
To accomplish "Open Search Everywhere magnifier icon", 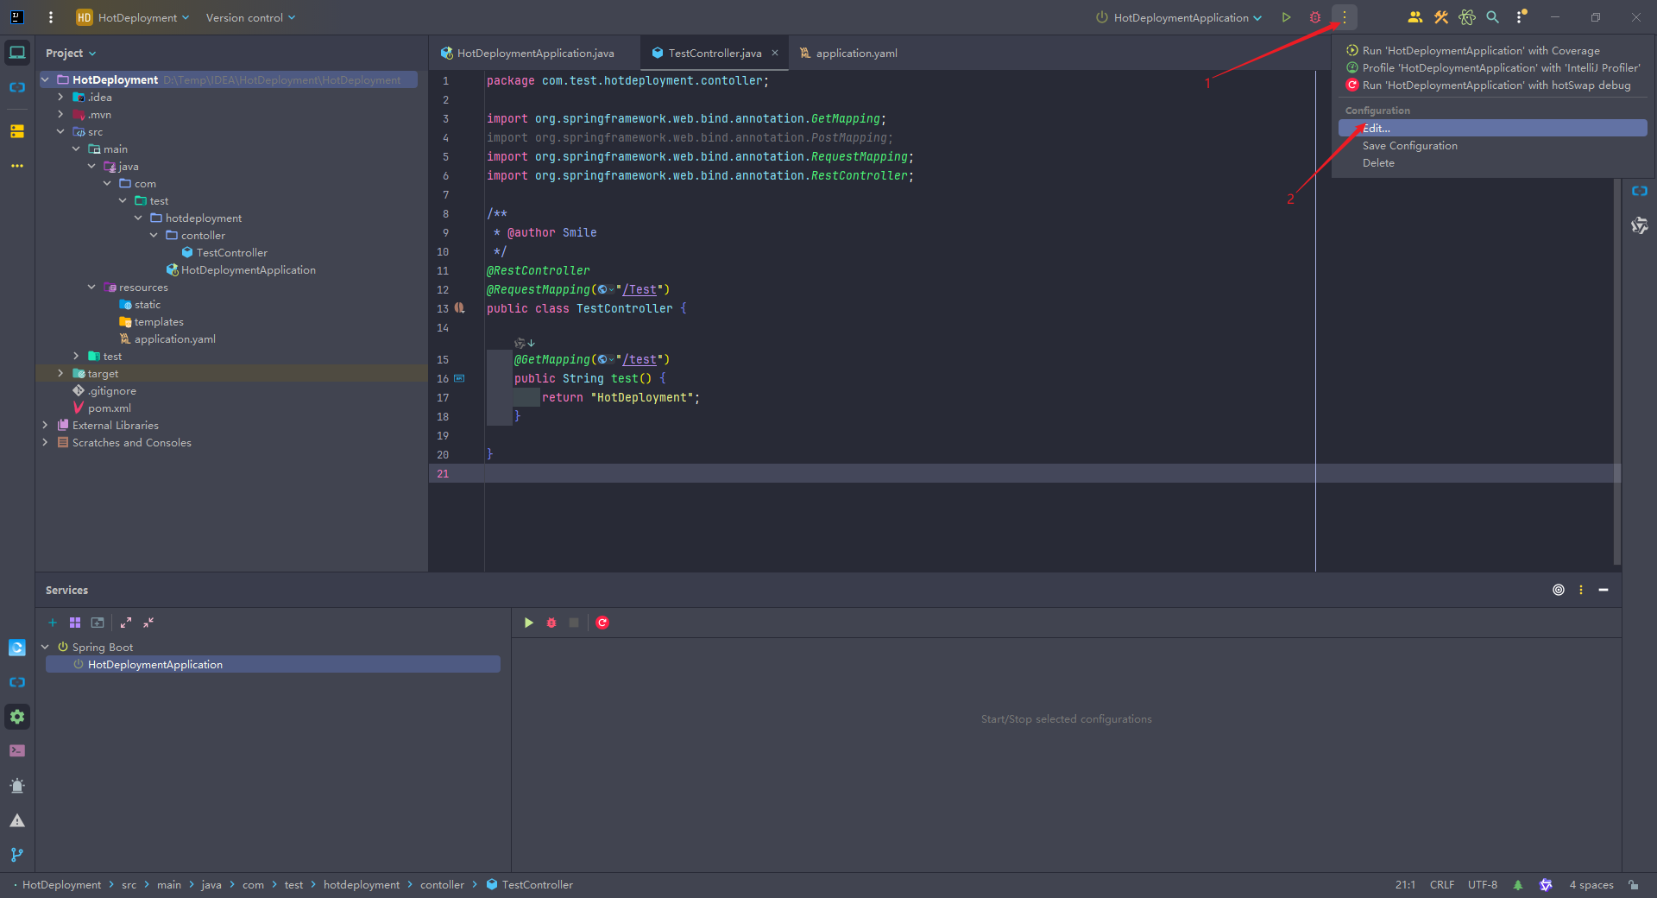I will (x=1492, y=17).
